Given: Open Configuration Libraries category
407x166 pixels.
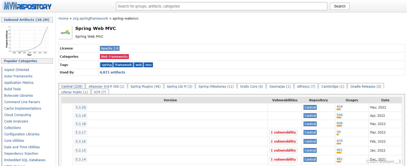Looking at the screenshot, I should pos(22,134).
